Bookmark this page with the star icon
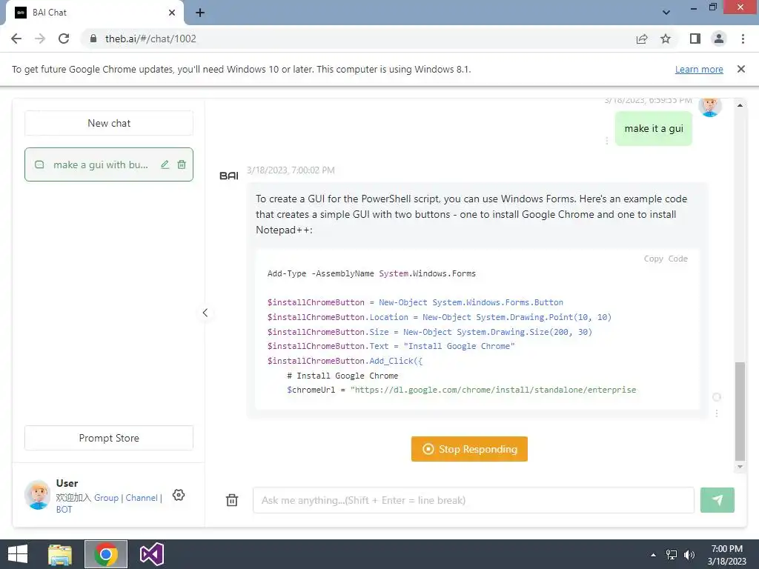The height and width of the screenshot is (569, 759). click(x=666, y=39)
